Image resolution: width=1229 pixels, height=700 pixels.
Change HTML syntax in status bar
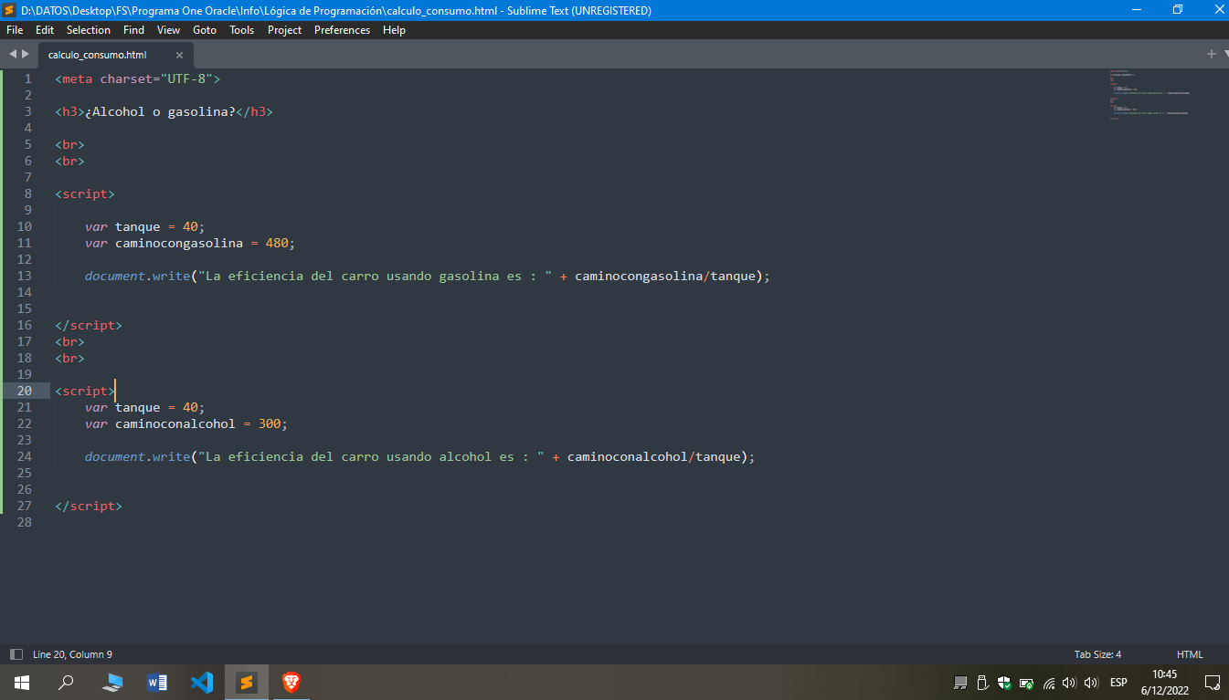(1190, 654)
